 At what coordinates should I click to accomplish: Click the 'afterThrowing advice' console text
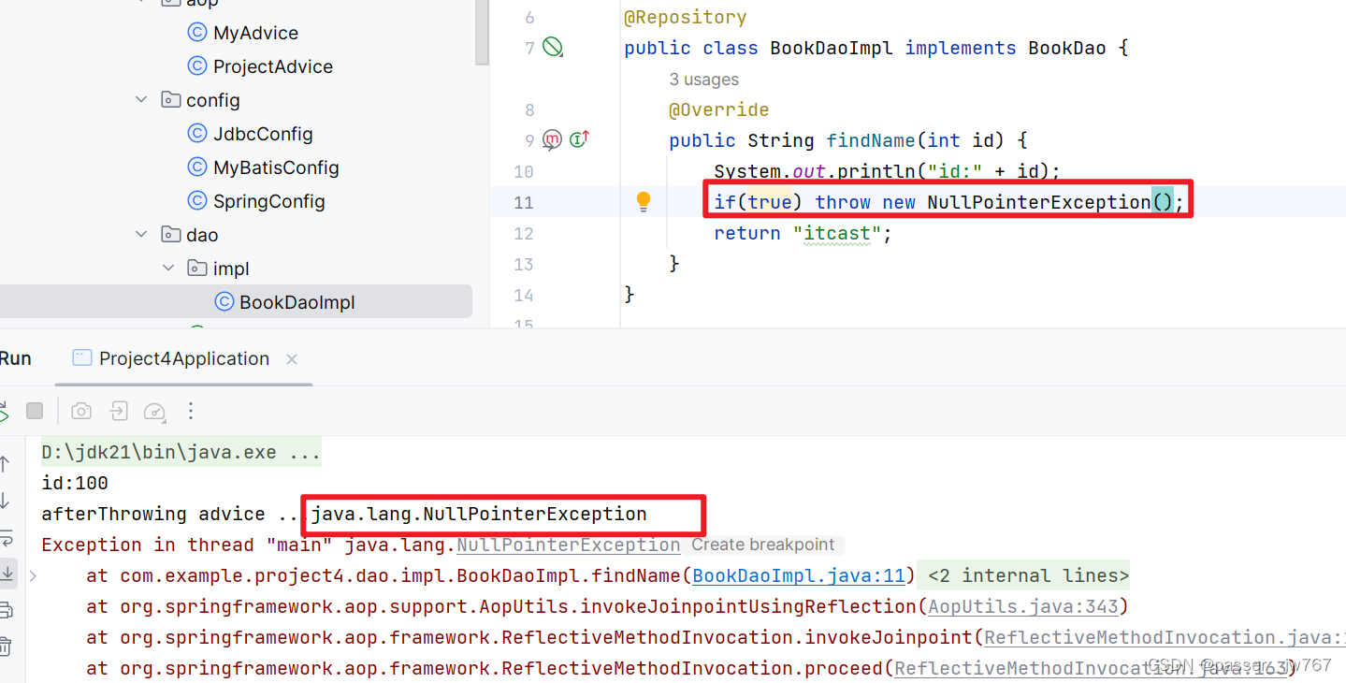click(x=153, y=514)
